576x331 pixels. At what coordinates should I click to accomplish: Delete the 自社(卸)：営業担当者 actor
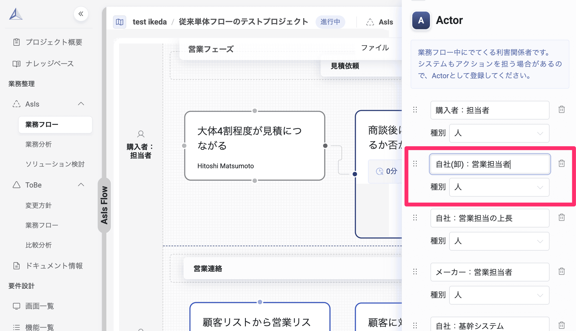pyautogui.click(x=561, y=164)
